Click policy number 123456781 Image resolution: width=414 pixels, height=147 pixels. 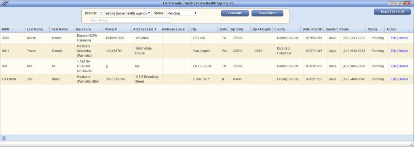tap(114, 51)
